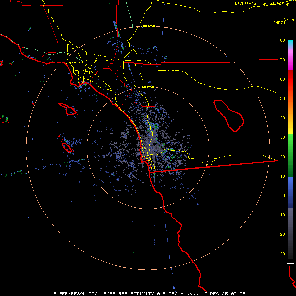Image resolution: width=296 pixels, height=296 pixels.
Task: Click the 80 tick label on the dBZ scale
Action: tap(283, 40)
